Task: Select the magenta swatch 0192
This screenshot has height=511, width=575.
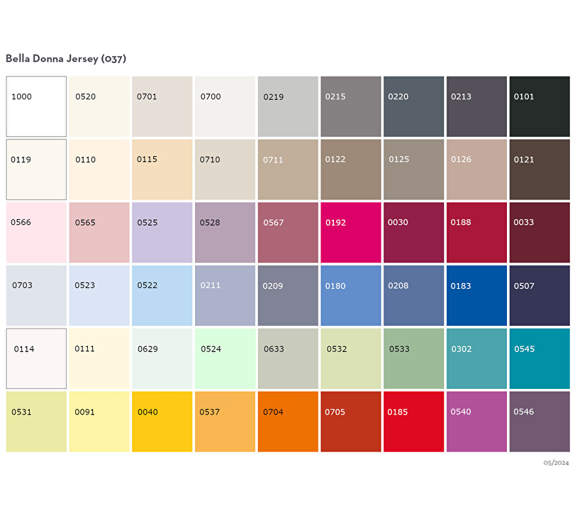Action: pyautogui.click(x=350, y=233)
